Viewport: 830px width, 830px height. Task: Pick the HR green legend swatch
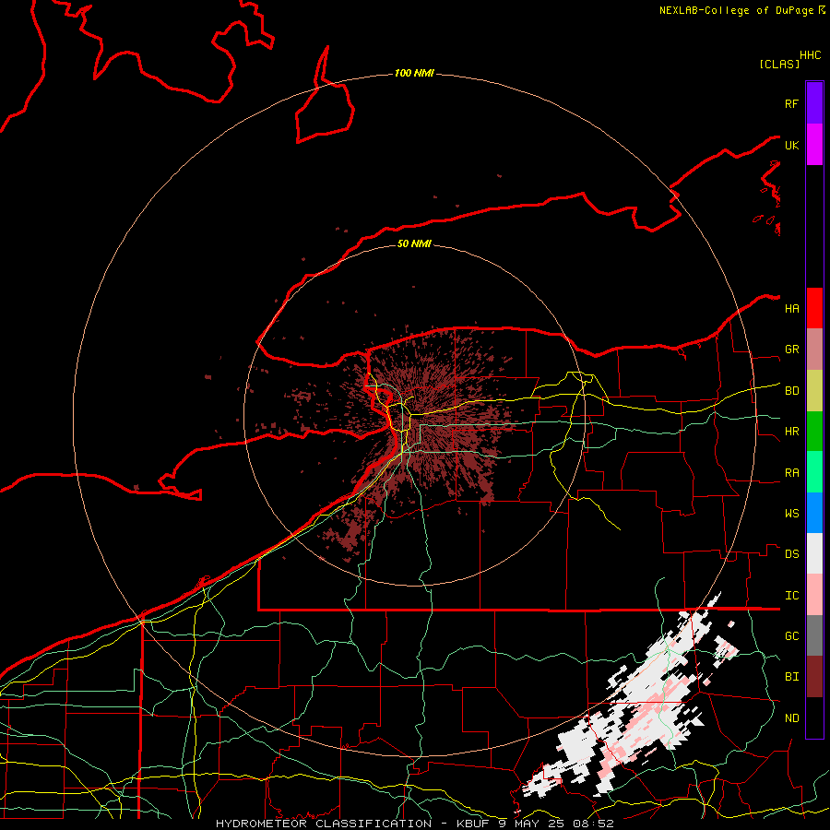[814, 431]
